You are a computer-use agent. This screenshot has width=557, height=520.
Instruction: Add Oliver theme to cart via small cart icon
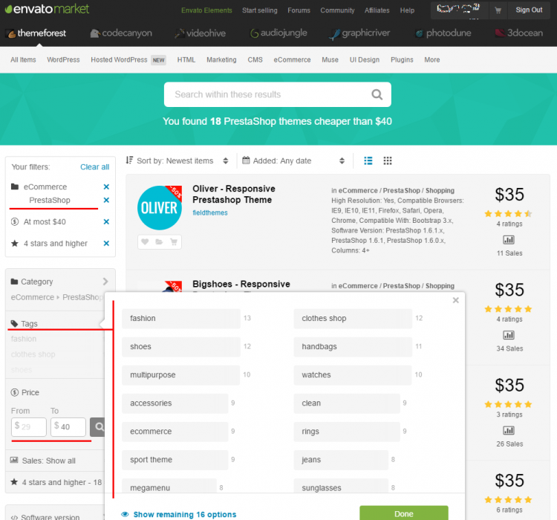coord(174,241)
